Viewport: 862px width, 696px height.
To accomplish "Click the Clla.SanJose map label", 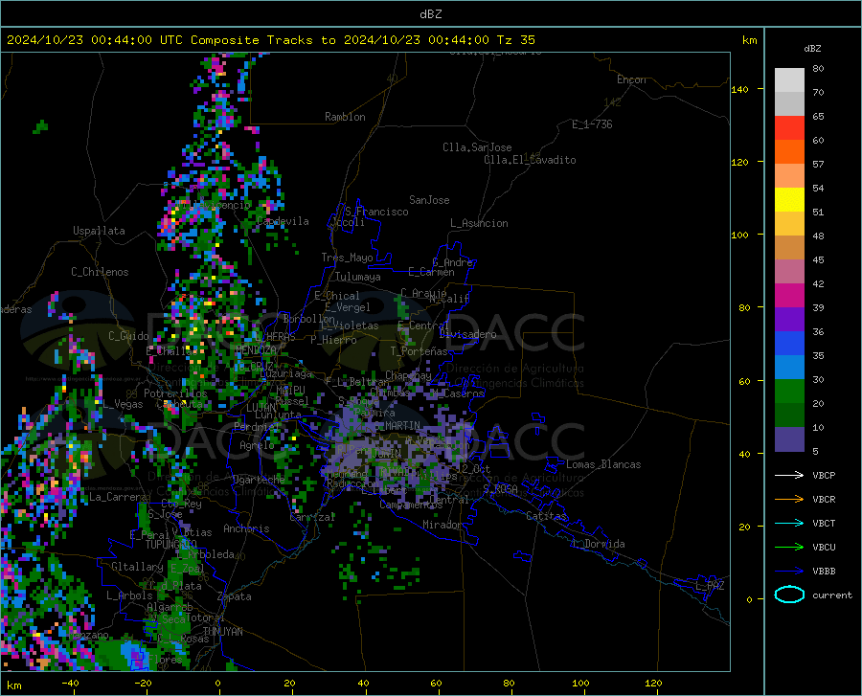I will [x=477, y=147].
